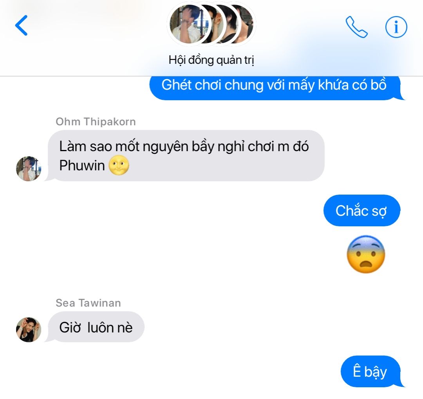The width and height of the screenshot is (423, 399).
Task: Tap the name 'Phuwin' in Ohm's message
Action: tap(82, 165)
